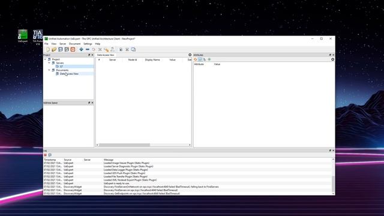
Task: Click scroll right arrow of Data Access View
Action: (190, 145)
